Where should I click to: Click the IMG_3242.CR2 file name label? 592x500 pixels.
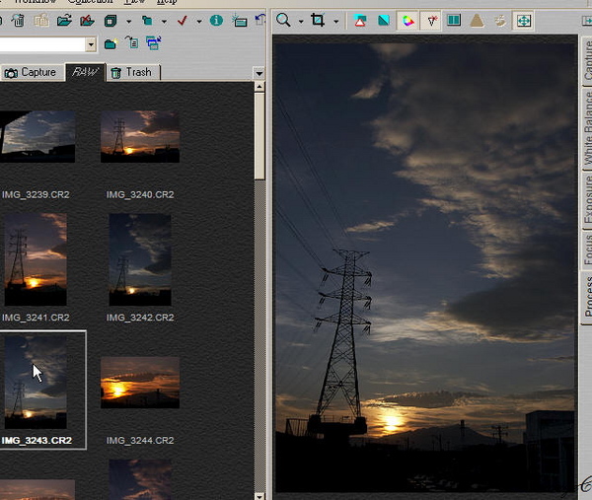(x=140, y=318)
